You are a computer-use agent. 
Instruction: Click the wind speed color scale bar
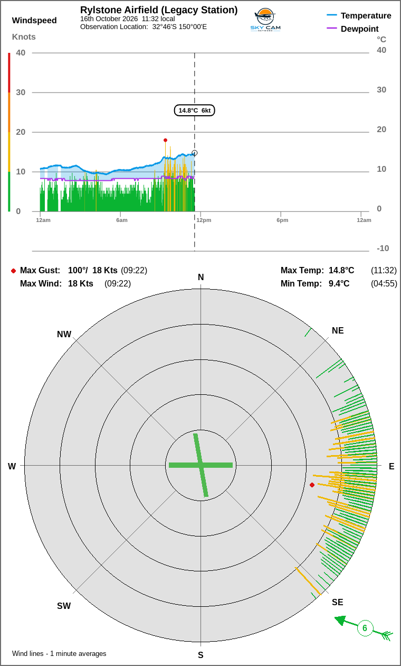coord(9,132)
